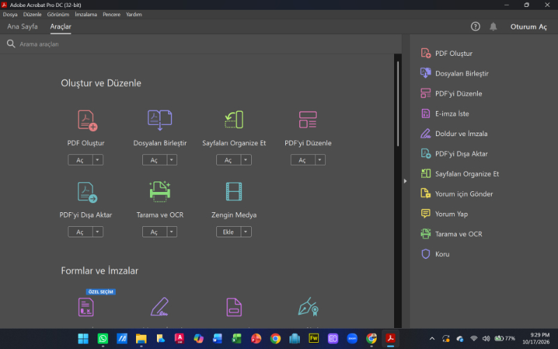Viewport: 558px width, 349px height.
Task: Switch to the Araçlar tab
Action: 61,27
